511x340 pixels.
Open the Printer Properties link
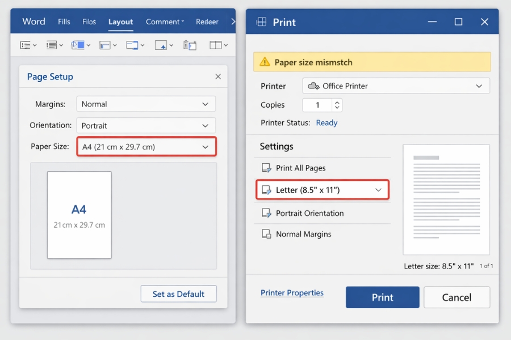point(292,292)
